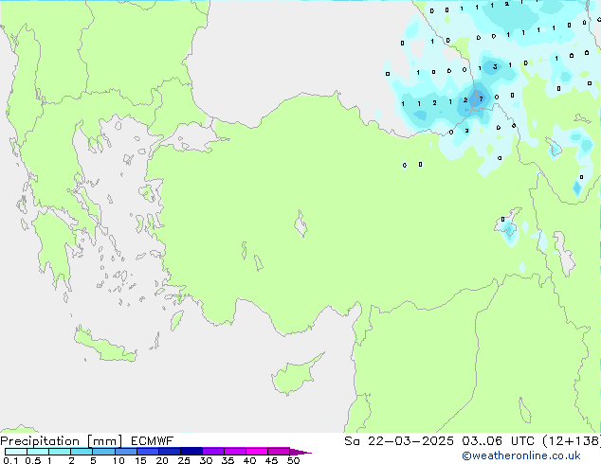This screenshot has width=601, height=464.
Task: Pick the 35–40 mm violet legend swatch
Action: (235, 452)
